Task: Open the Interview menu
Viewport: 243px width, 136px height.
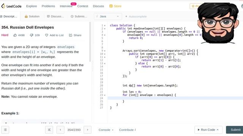Action: click(66, 6)
